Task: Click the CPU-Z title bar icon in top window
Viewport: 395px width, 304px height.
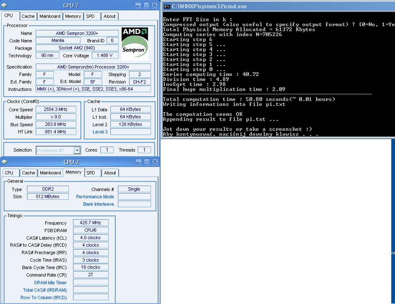Action: point(4,5)
